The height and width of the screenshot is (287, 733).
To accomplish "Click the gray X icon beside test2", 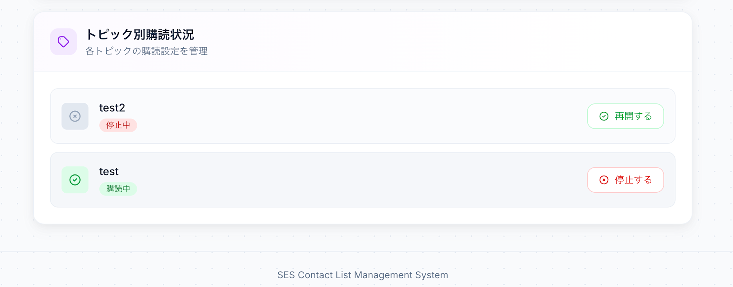I will (75, 116).
